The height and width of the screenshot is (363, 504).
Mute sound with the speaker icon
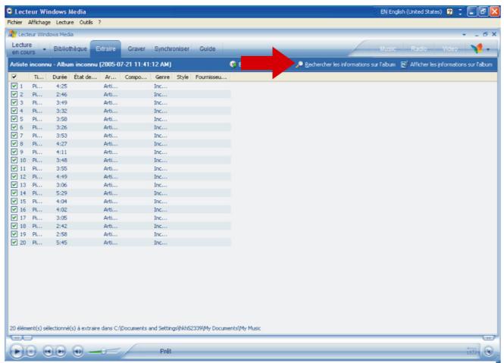(x=78, y=352)
